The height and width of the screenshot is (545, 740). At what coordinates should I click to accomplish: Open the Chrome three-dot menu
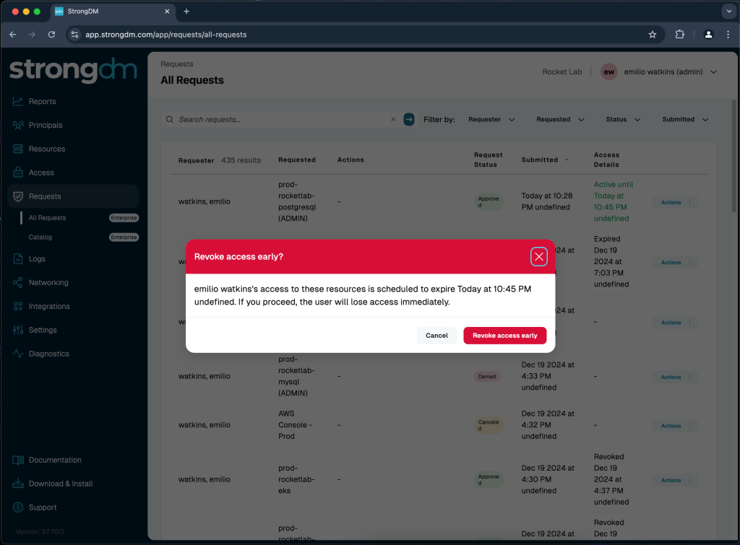pos(728,35)
